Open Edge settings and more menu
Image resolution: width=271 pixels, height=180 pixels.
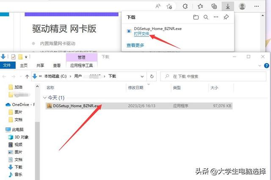pos(257,6)
